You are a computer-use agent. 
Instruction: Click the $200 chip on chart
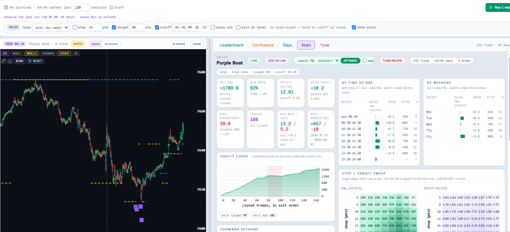(x=20, y=61)
